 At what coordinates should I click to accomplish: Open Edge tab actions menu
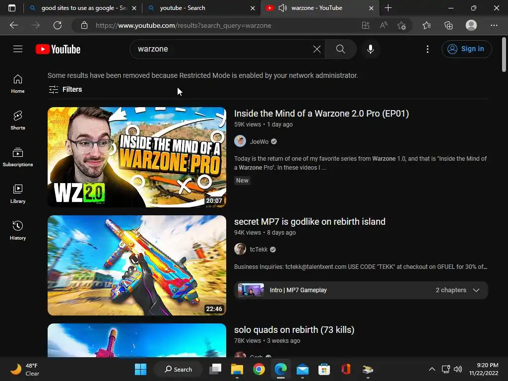[x=12, y=8]
